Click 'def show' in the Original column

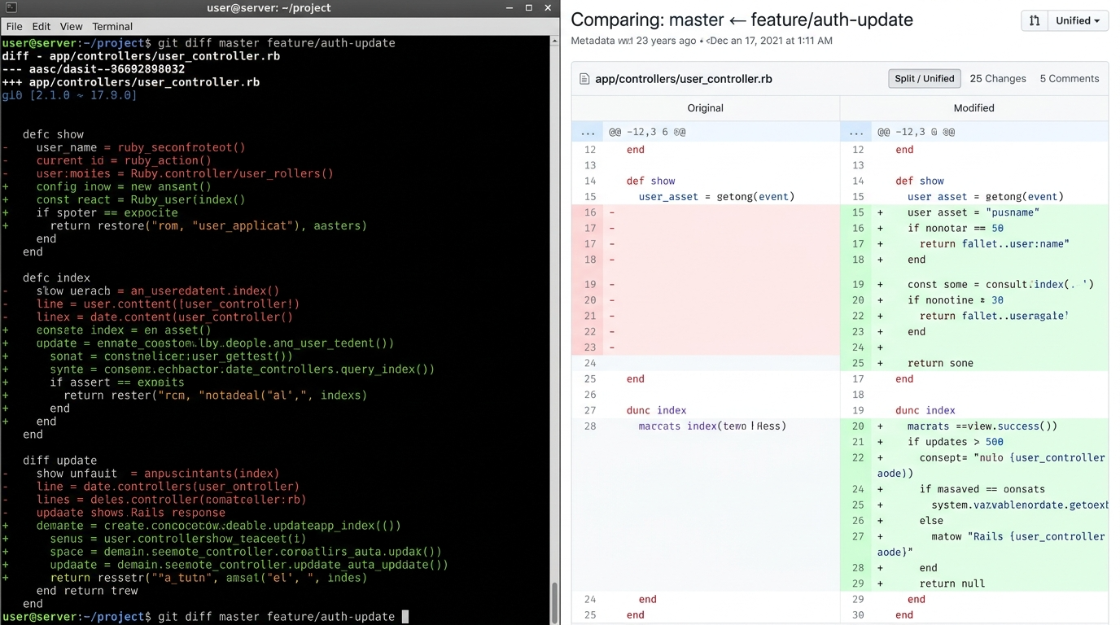point(650,181)
